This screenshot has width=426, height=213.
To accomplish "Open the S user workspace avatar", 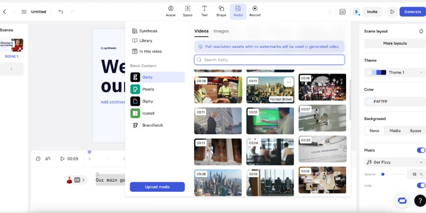I will [356, 12].
